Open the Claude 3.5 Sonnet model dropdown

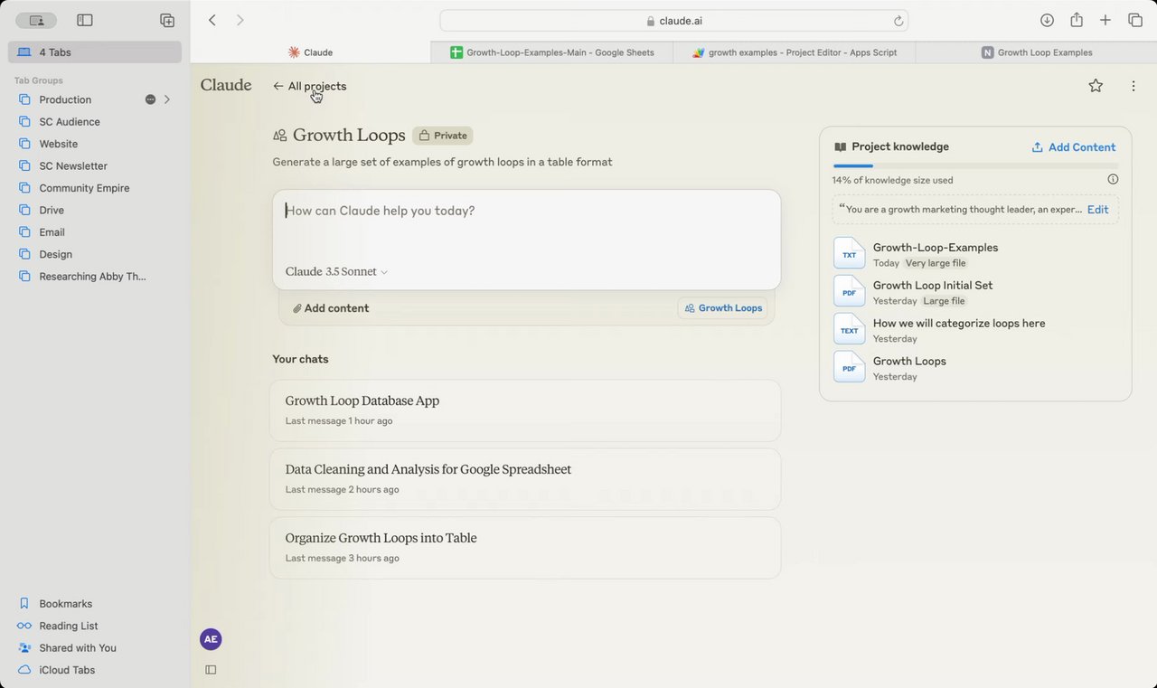tap(337, 271)
